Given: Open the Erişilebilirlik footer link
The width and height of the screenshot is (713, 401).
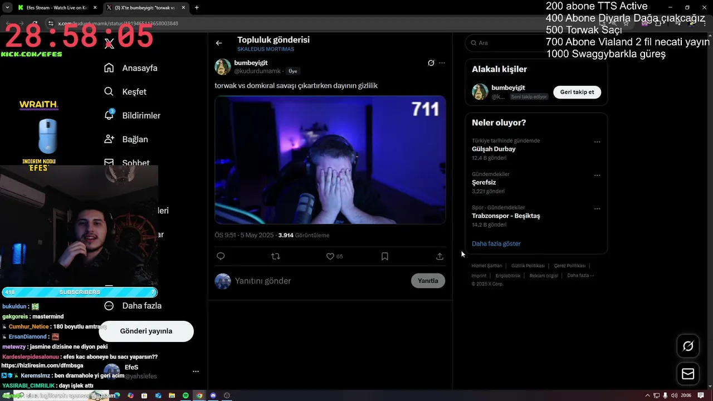Looking at the screenshot, I should [x=508, y=276].
